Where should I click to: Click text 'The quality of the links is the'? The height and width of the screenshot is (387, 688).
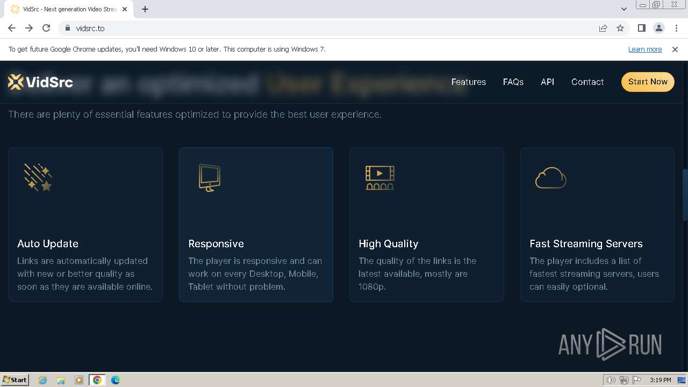(x=418, y=261)
